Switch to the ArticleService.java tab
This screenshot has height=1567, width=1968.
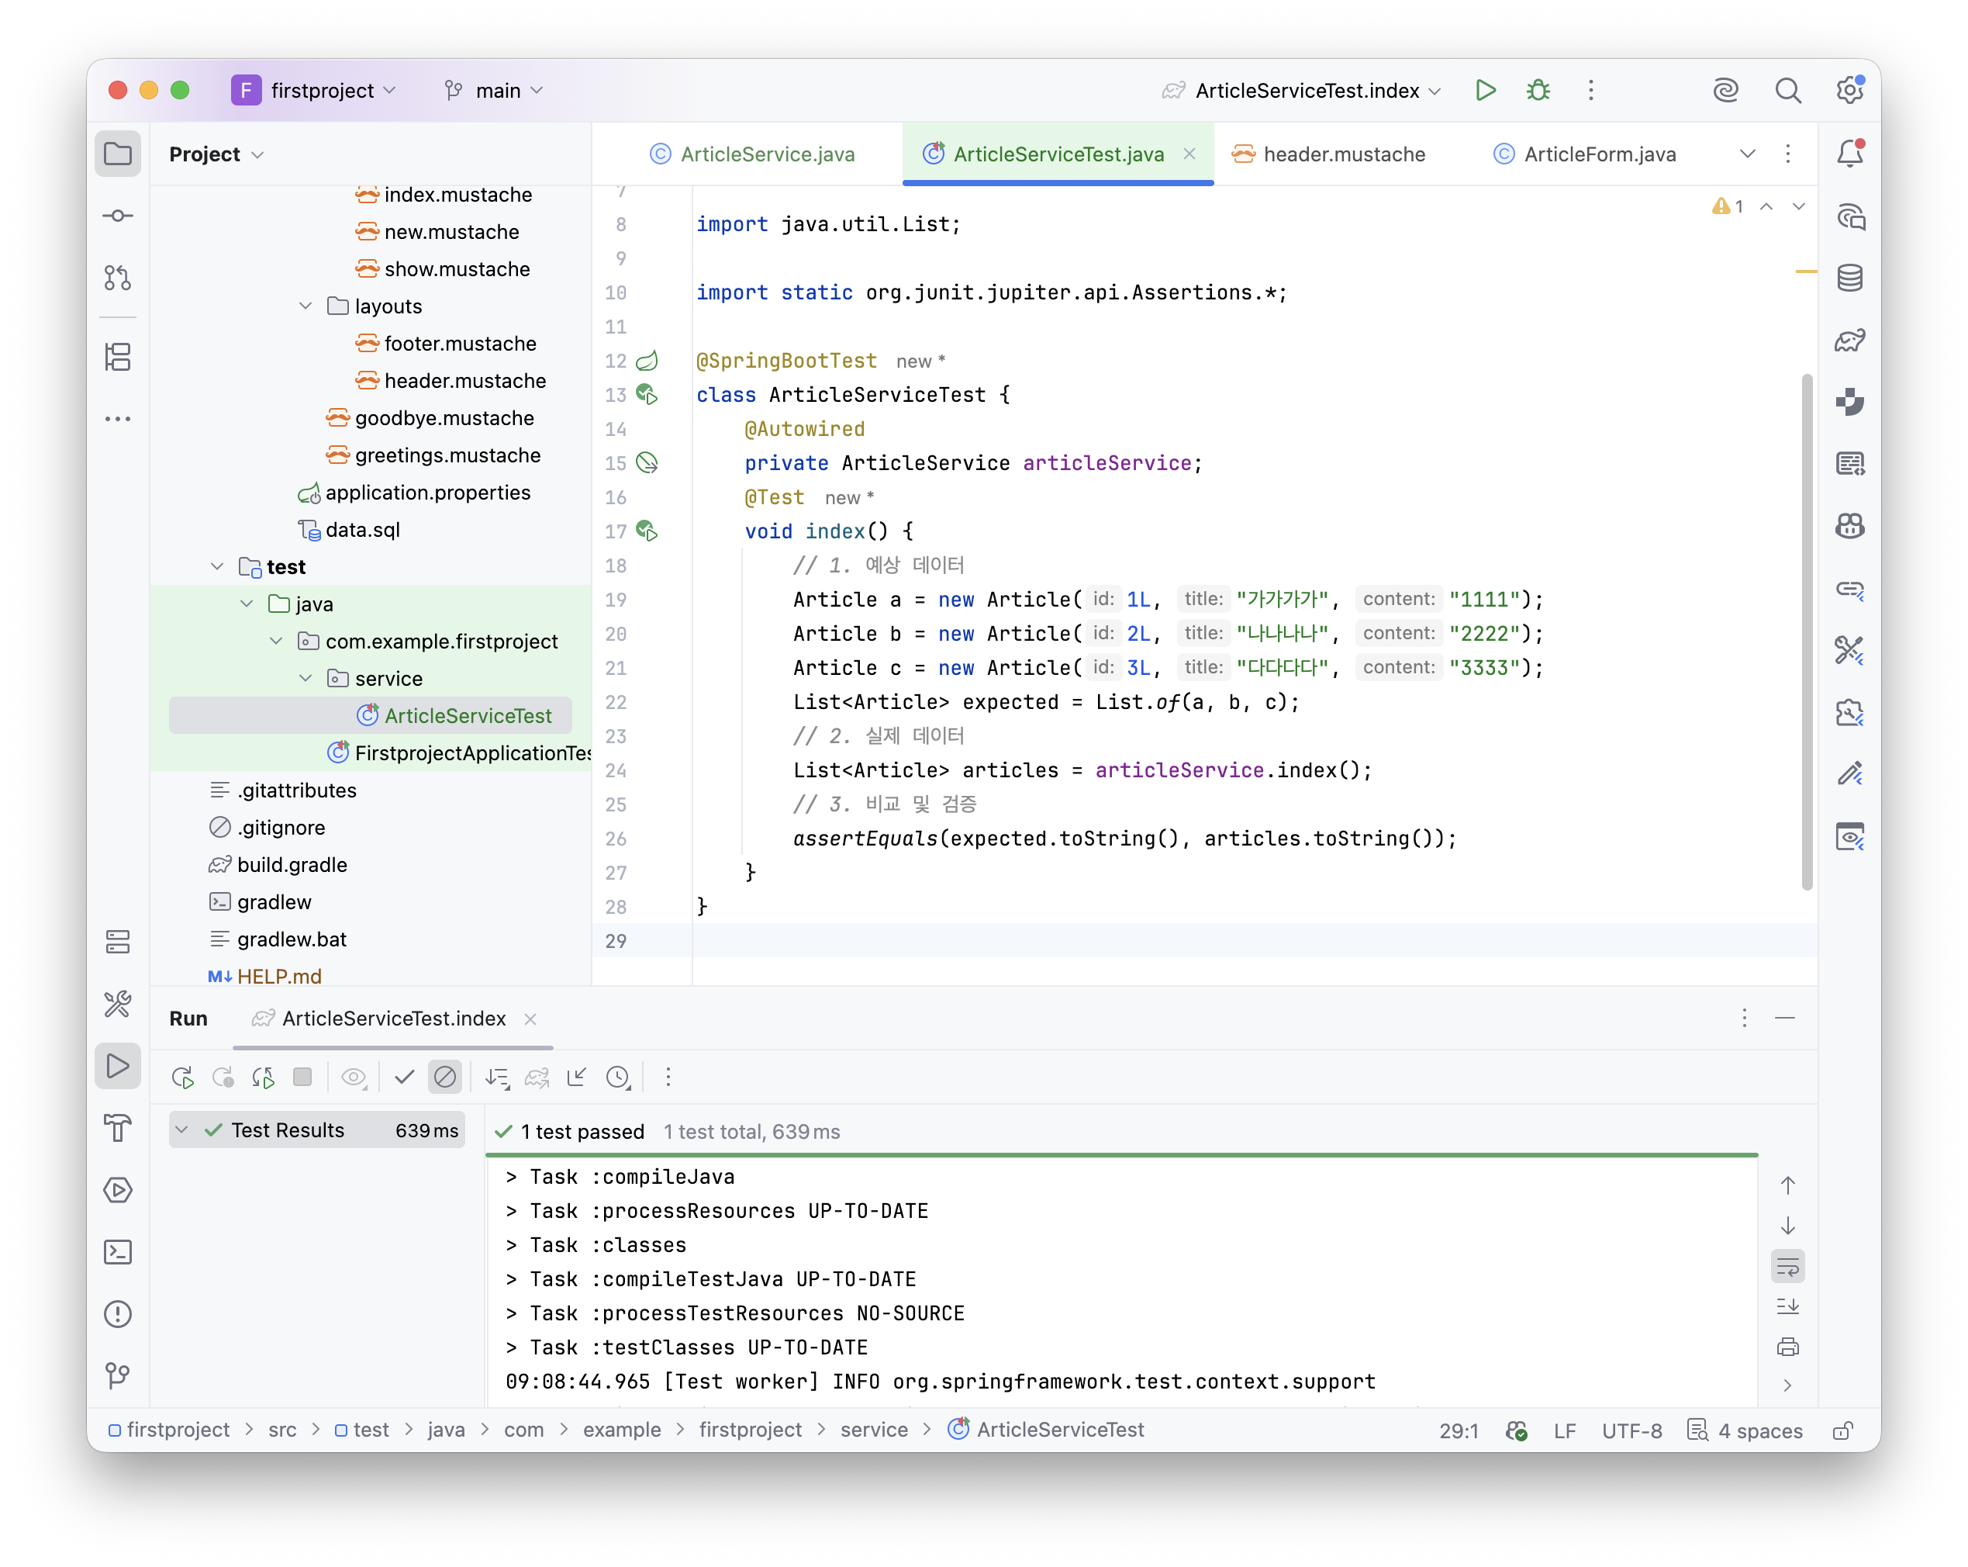tap(752, 154)
